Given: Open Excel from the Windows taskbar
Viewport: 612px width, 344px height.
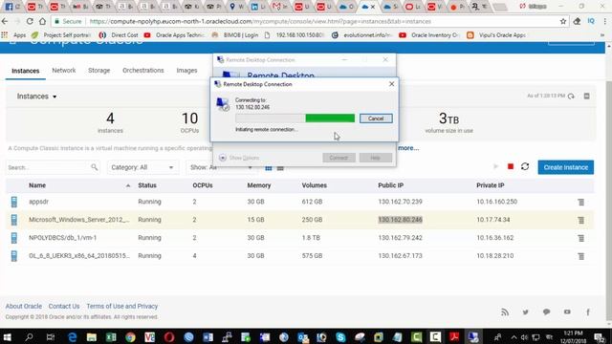Looking at the screenshot, I should (111, 336).
